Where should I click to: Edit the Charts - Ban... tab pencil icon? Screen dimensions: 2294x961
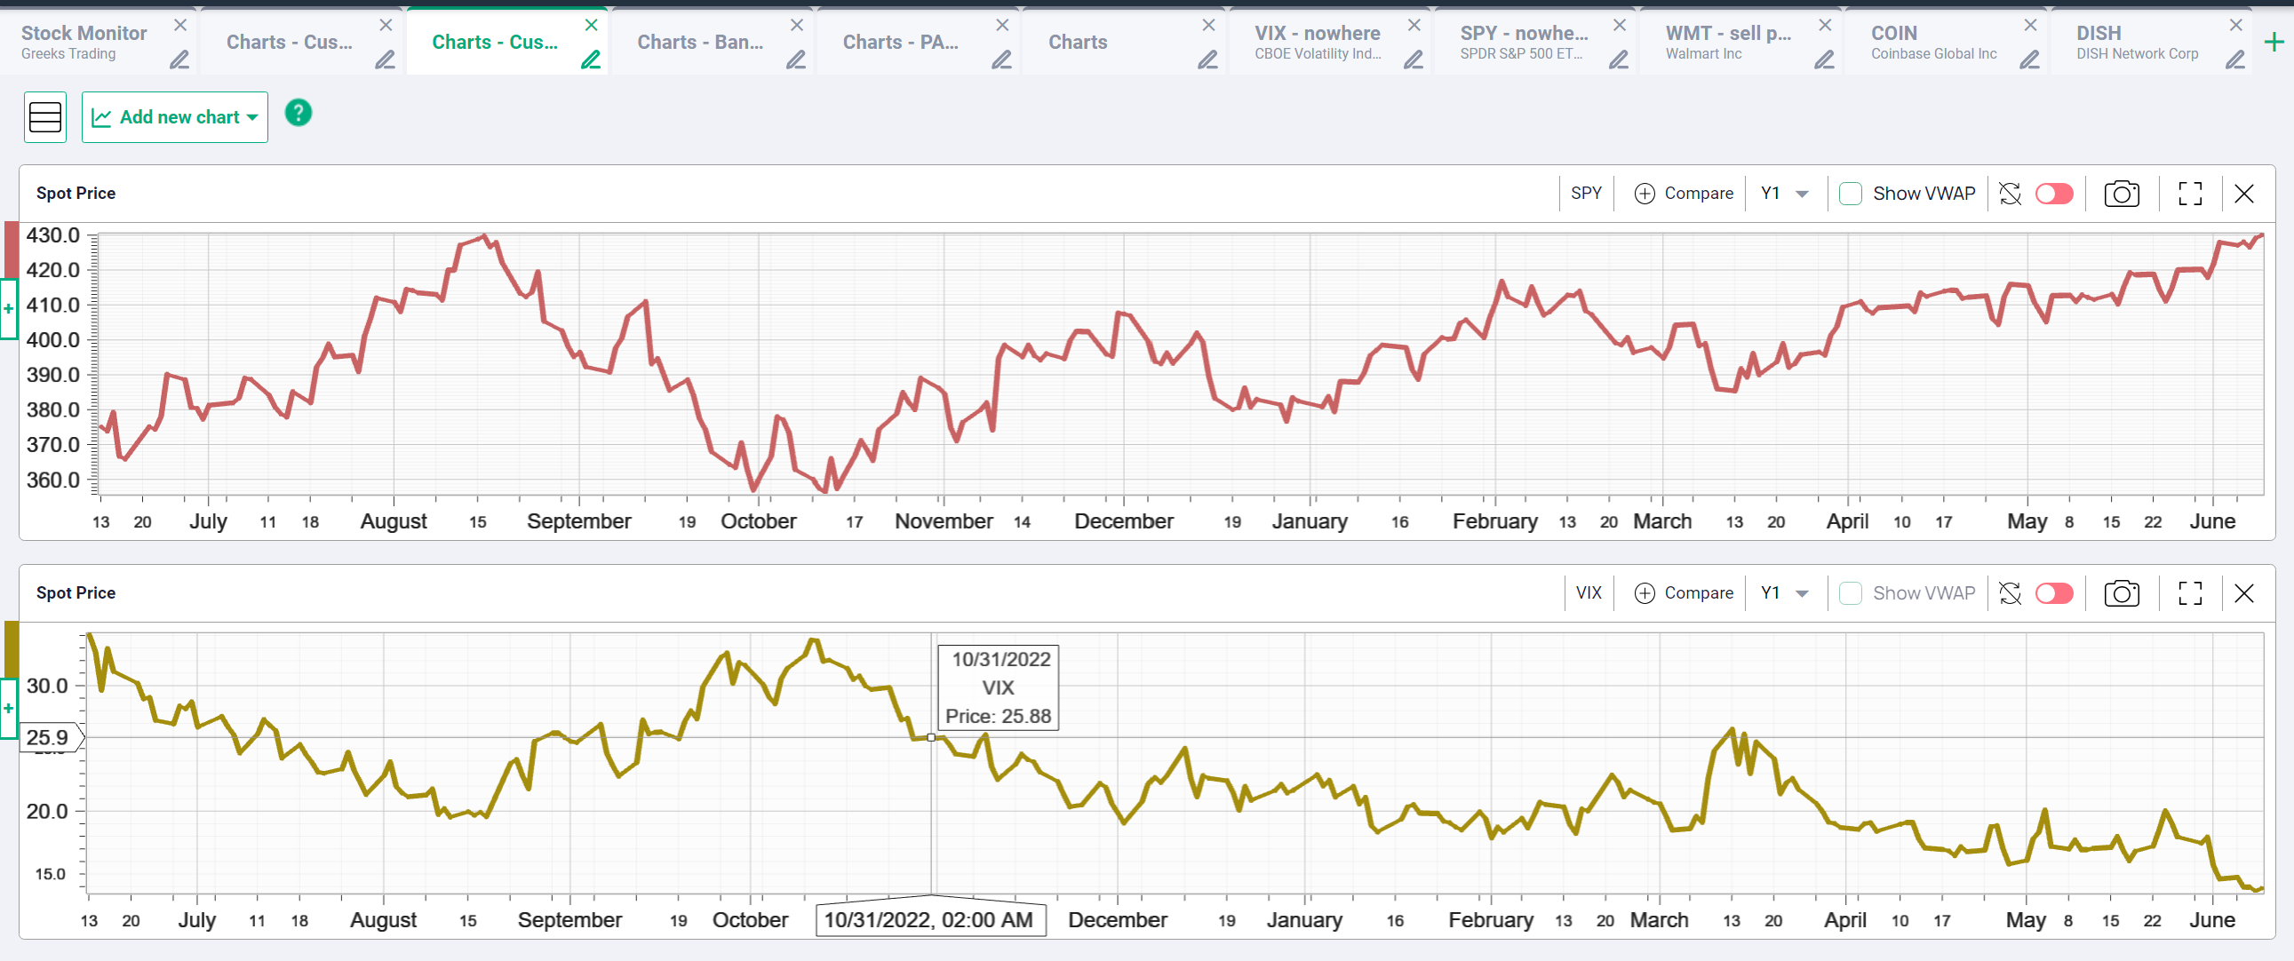pyautogui.click(x=796, y=60)
